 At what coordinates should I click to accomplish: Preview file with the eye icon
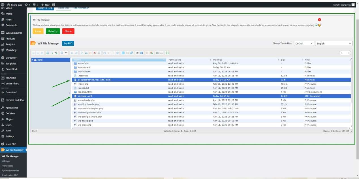pos(137,53)
